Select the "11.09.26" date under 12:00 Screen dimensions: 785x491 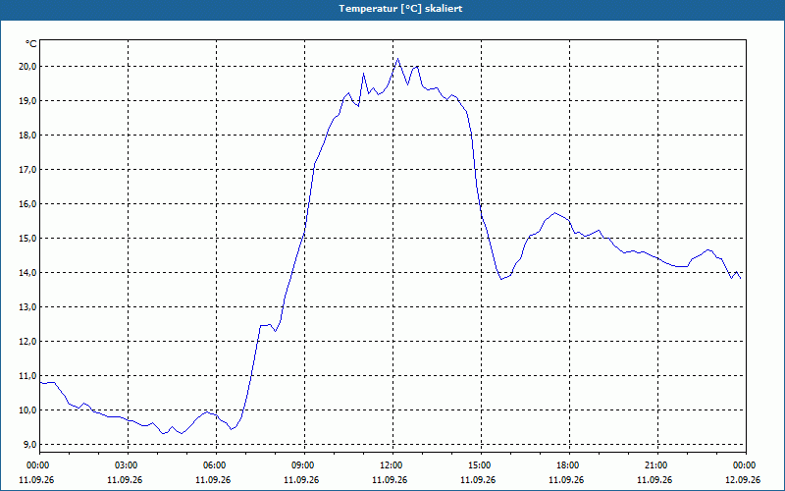click(x=390, y=479)
